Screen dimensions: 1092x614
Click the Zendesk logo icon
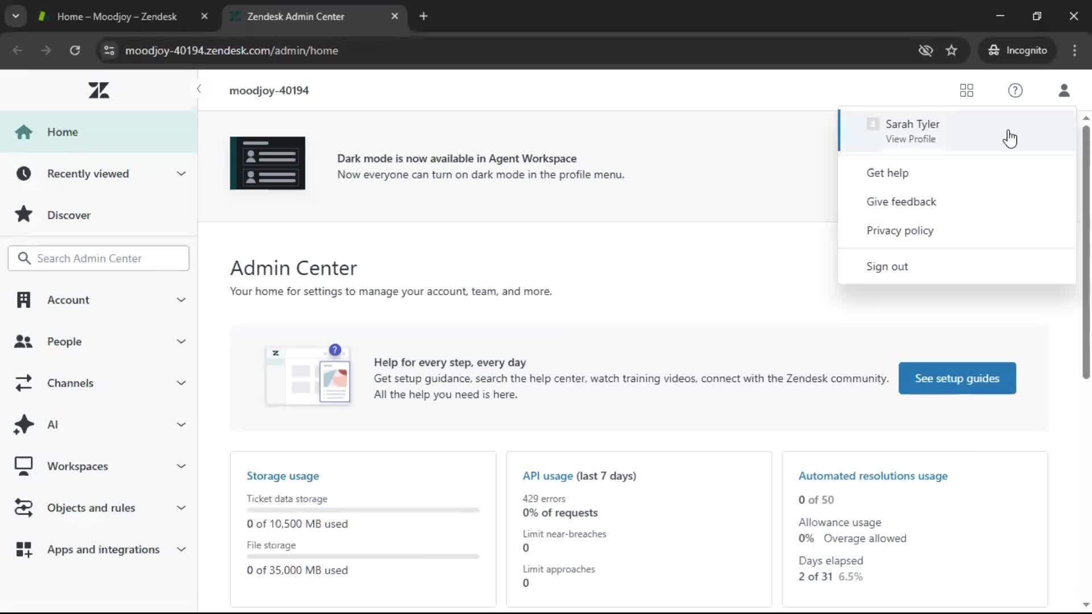click(99, 90)
